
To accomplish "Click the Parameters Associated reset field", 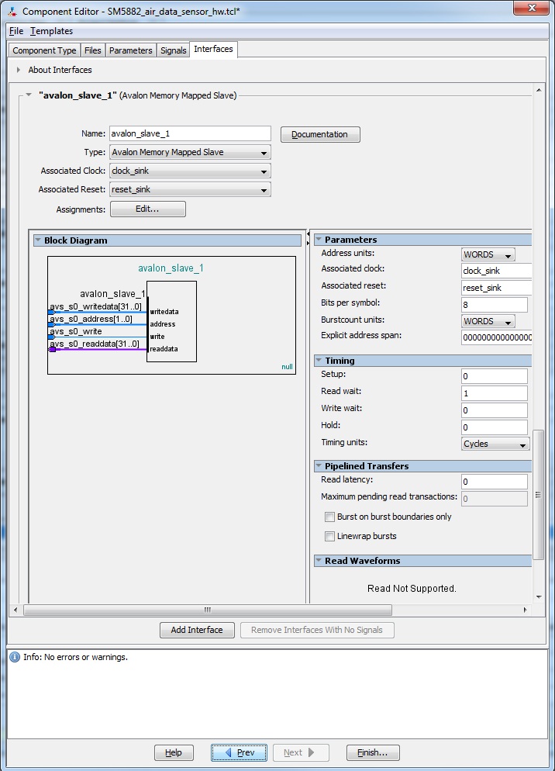I will 497,288.
